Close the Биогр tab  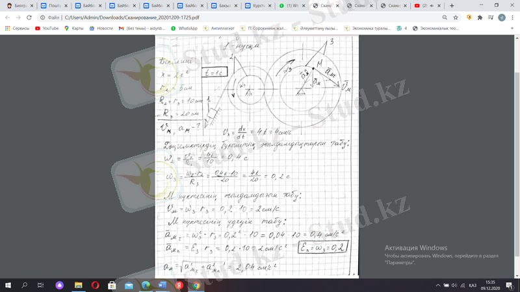coord(32,6)
